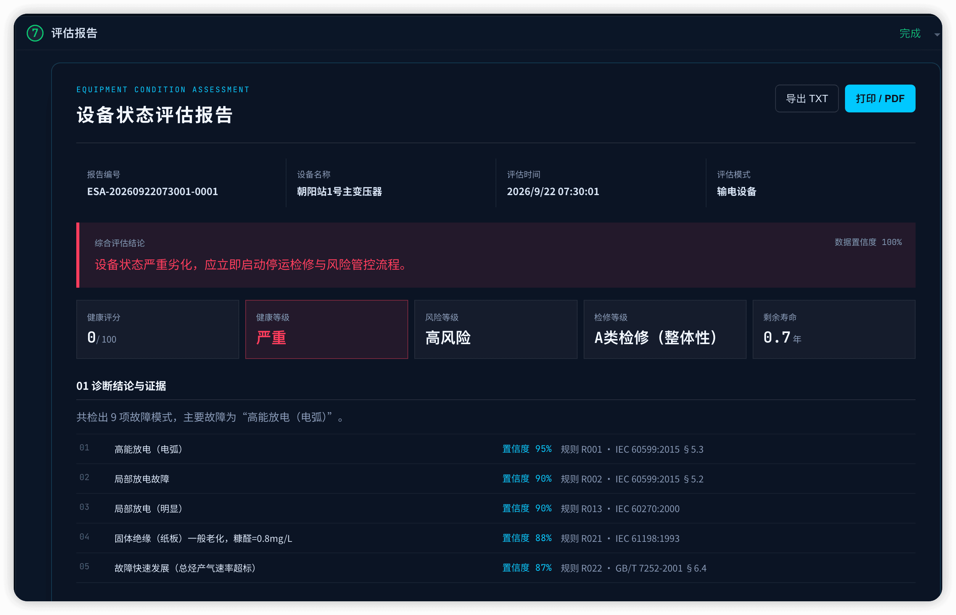The height and width of the screenshot is (615, 956).
Task: Click the 输电设备 assessment mode value
Action: [x=736, y=191]
